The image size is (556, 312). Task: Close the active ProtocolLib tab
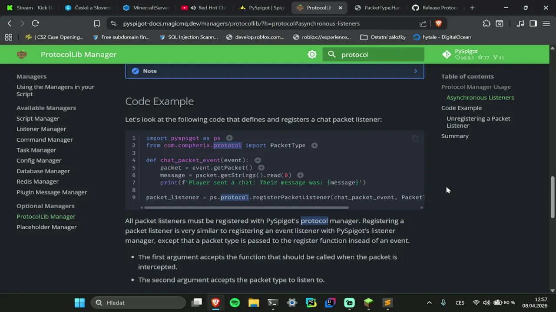[341, 8]
